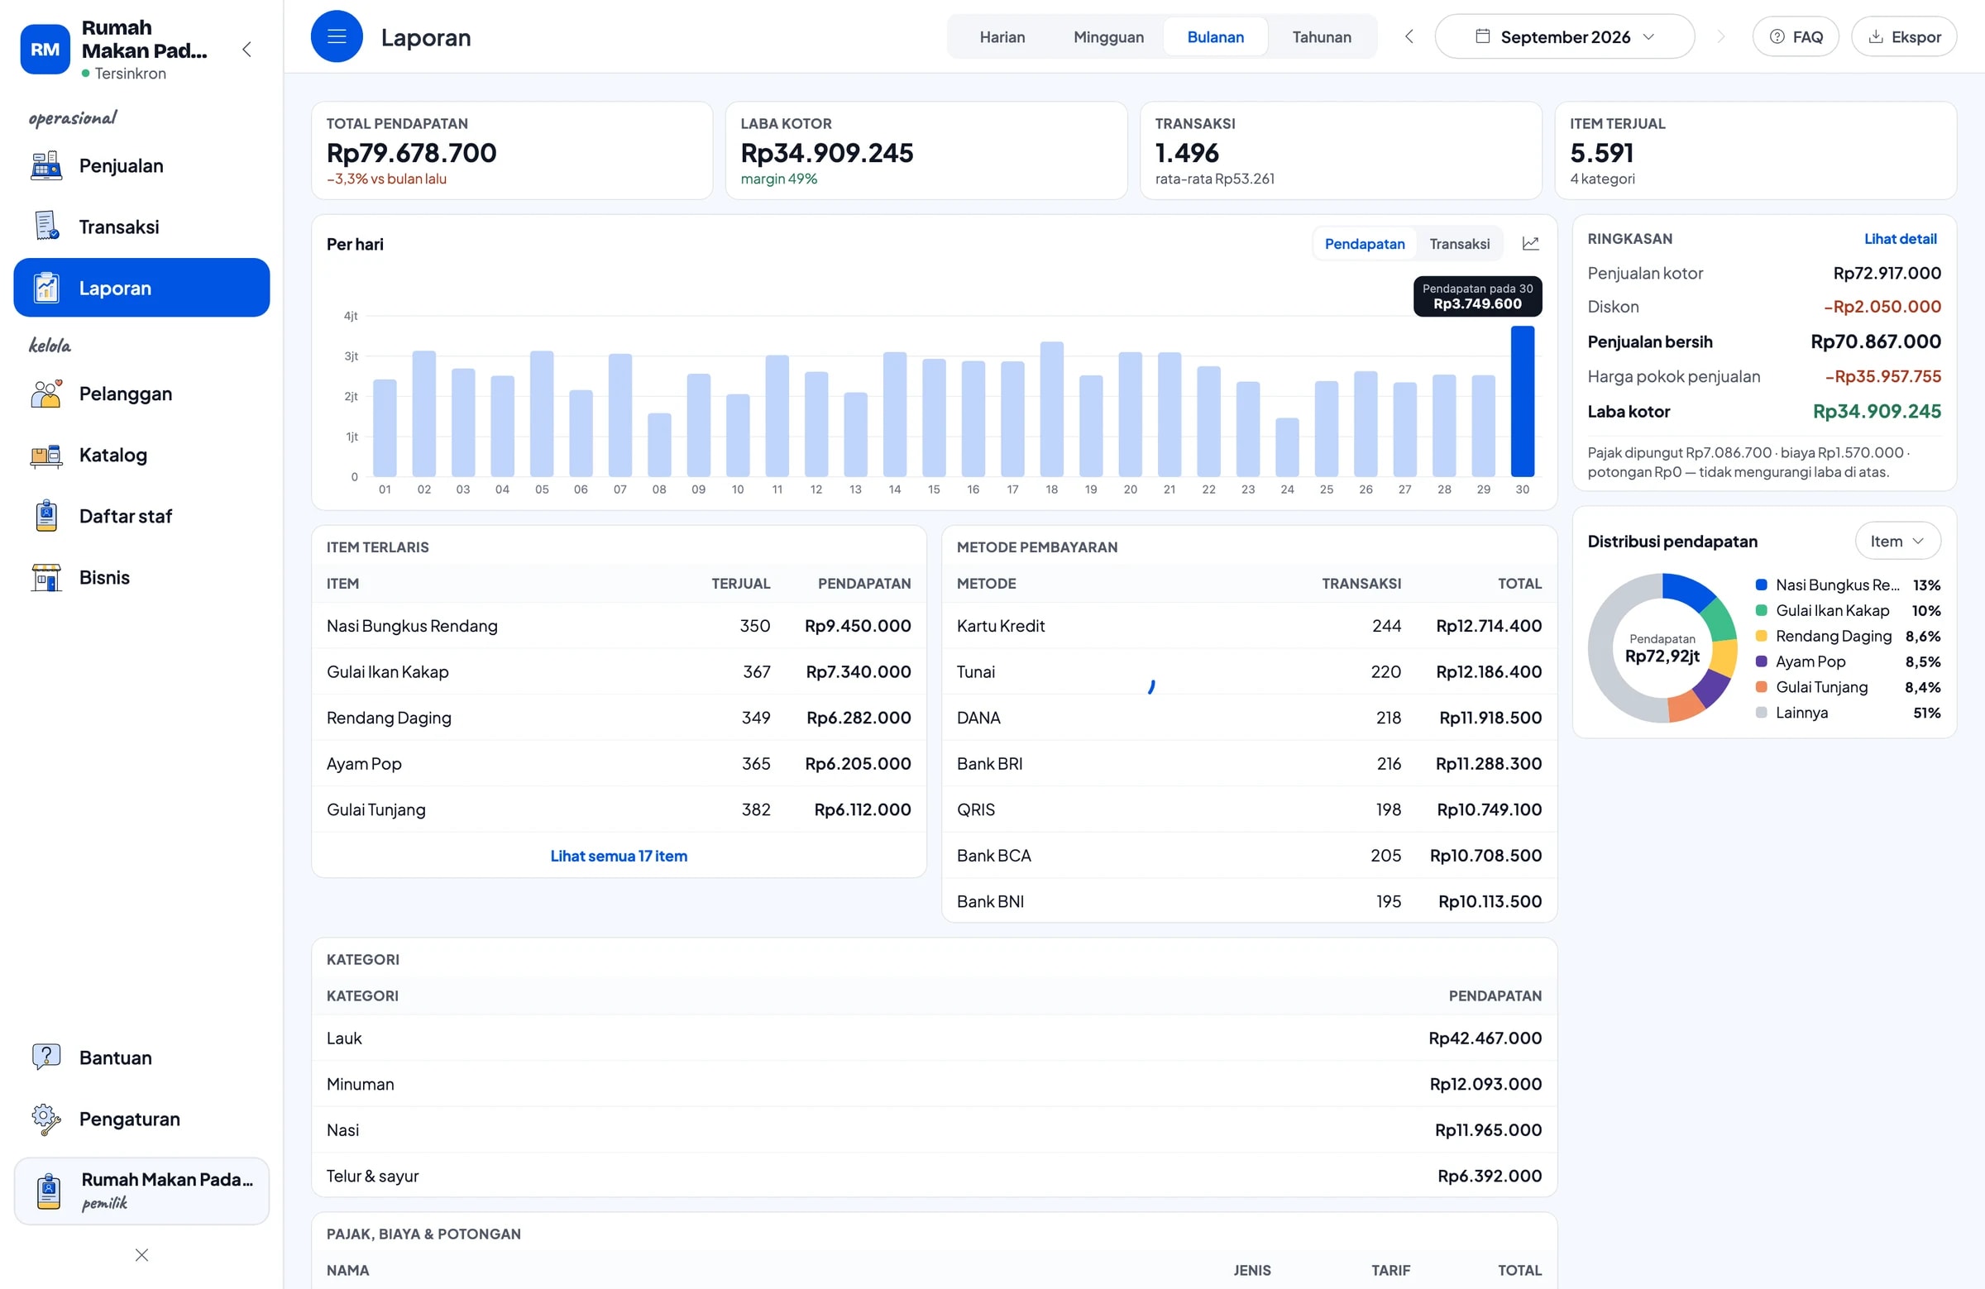Open the Item distribution dropdown

pos(1897,541)
